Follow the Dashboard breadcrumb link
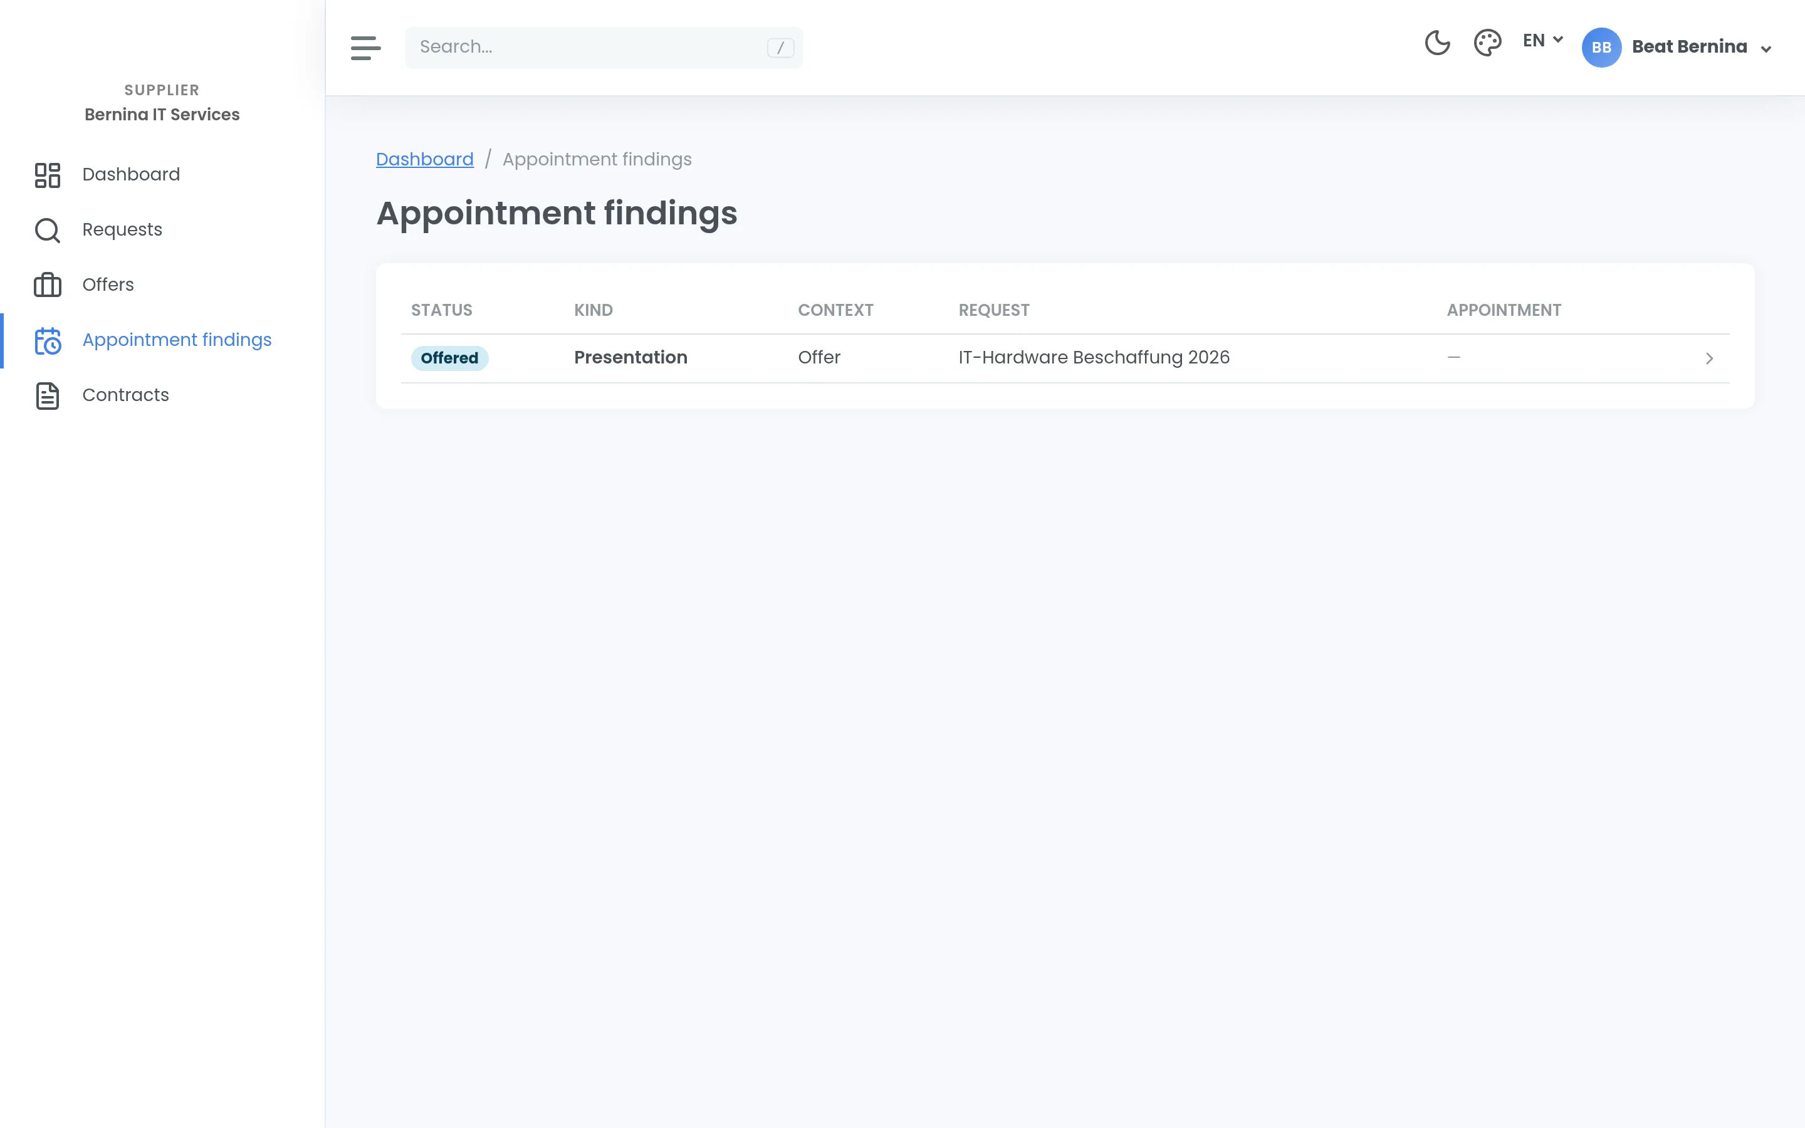The width and height of the screenshot is (1805, 1128). tap(424, 160)
